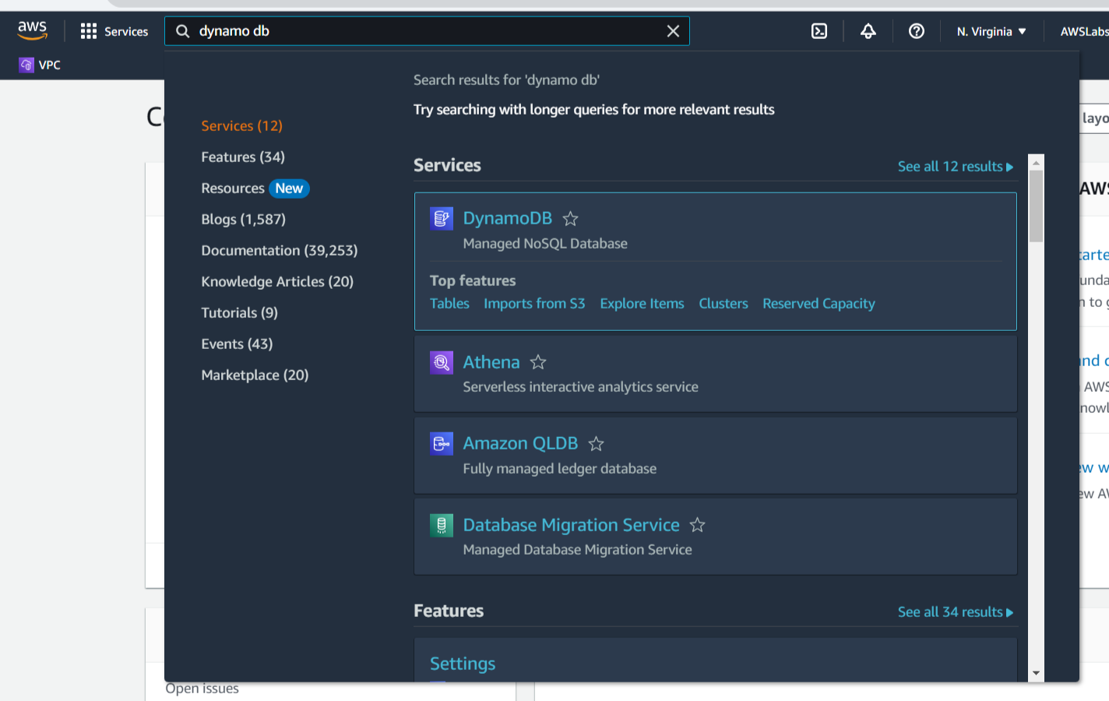Select the Tutorials (9) filter

(239, 313)
